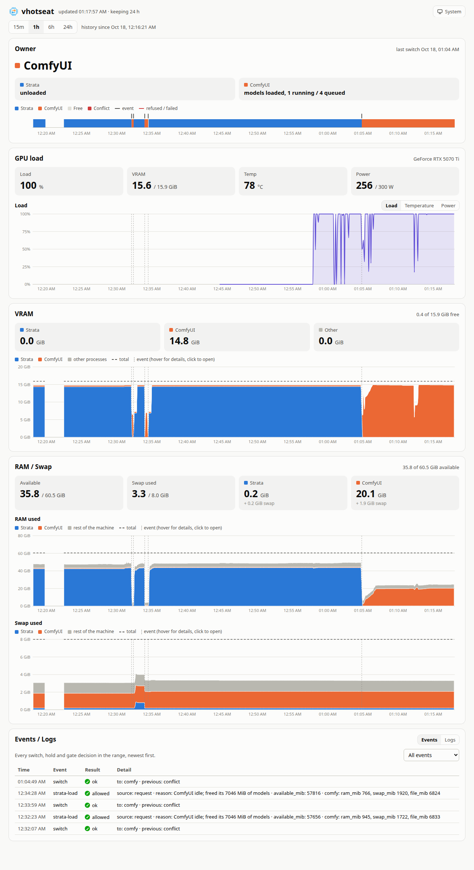Switch to the Events view
Viewport: 474px width, 870px height.
click(x=429, y=740)
